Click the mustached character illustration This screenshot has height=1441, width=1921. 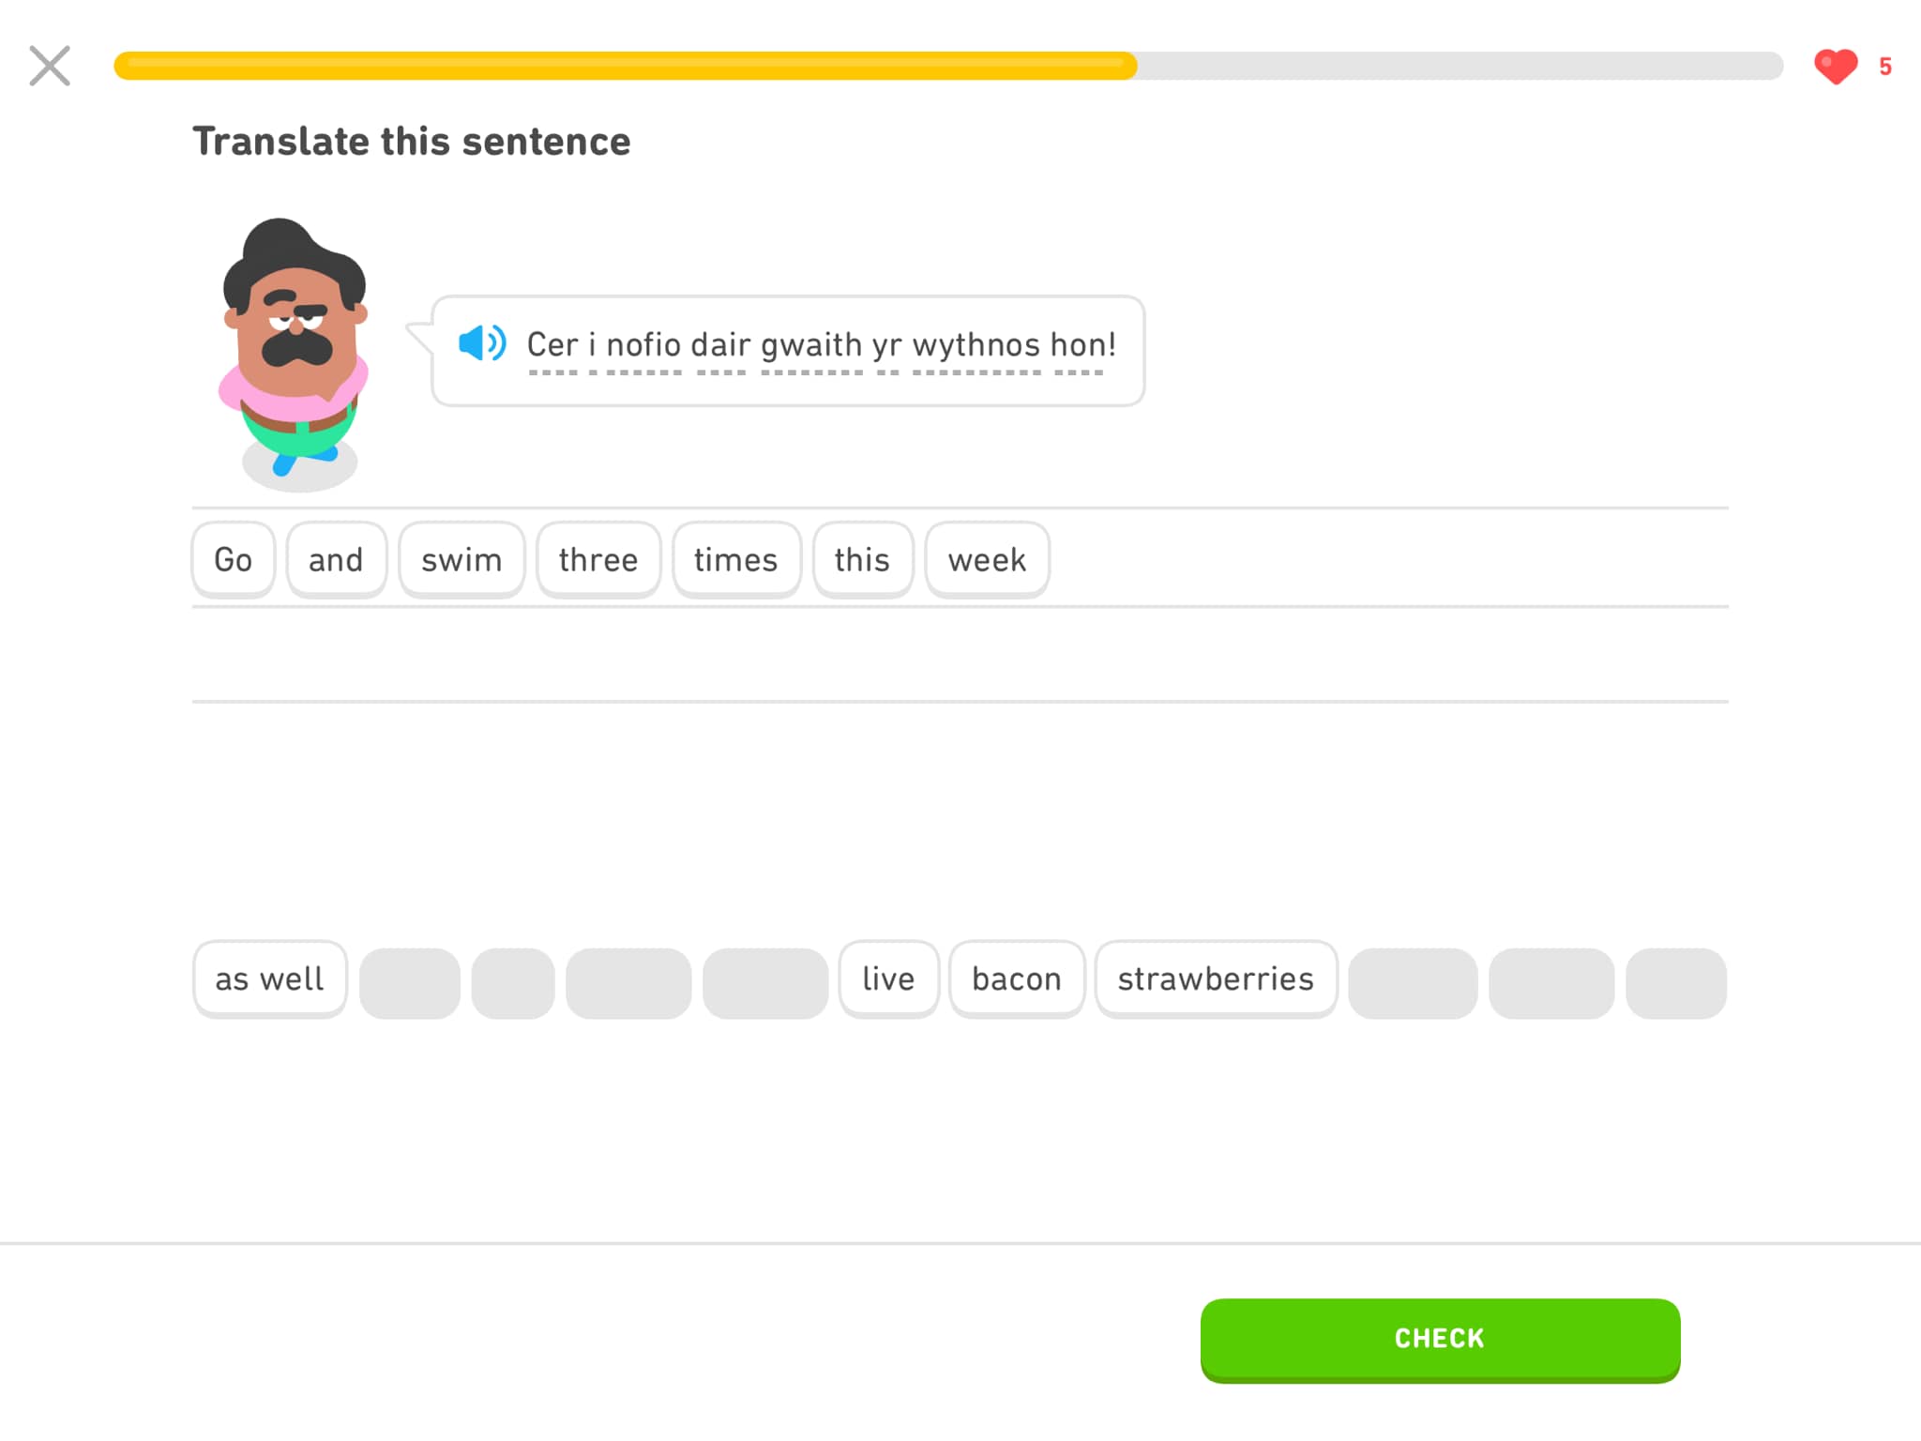coord(295,355)
